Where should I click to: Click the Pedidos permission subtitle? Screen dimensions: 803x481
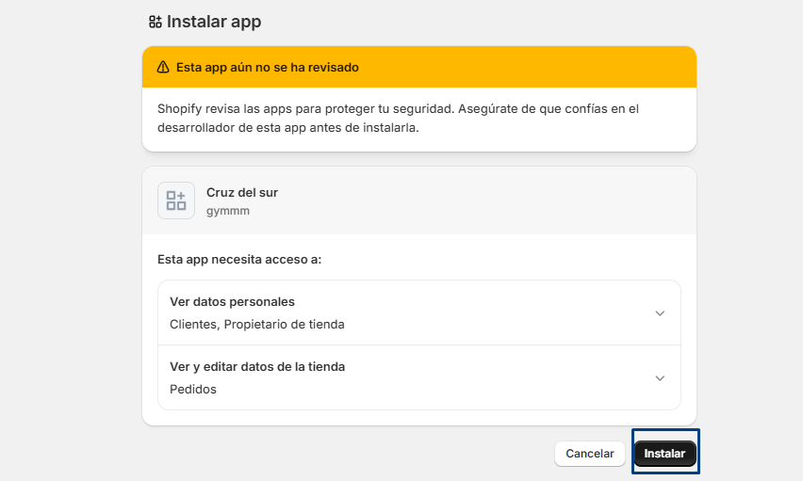[x=193, y=389]
